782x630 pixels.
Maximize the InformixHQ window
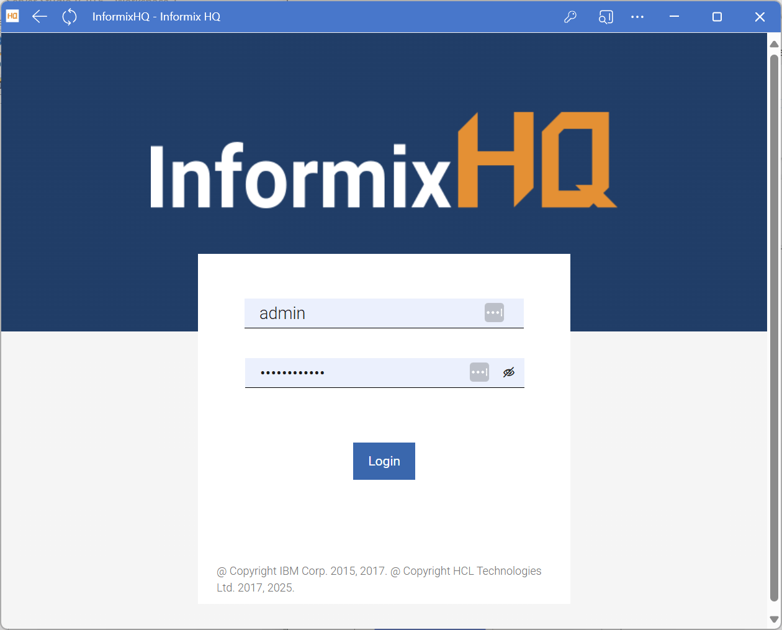717,17
